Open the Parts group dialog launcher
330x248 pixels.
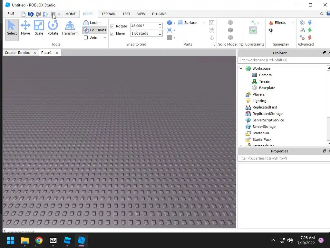[x=214, y=45]
